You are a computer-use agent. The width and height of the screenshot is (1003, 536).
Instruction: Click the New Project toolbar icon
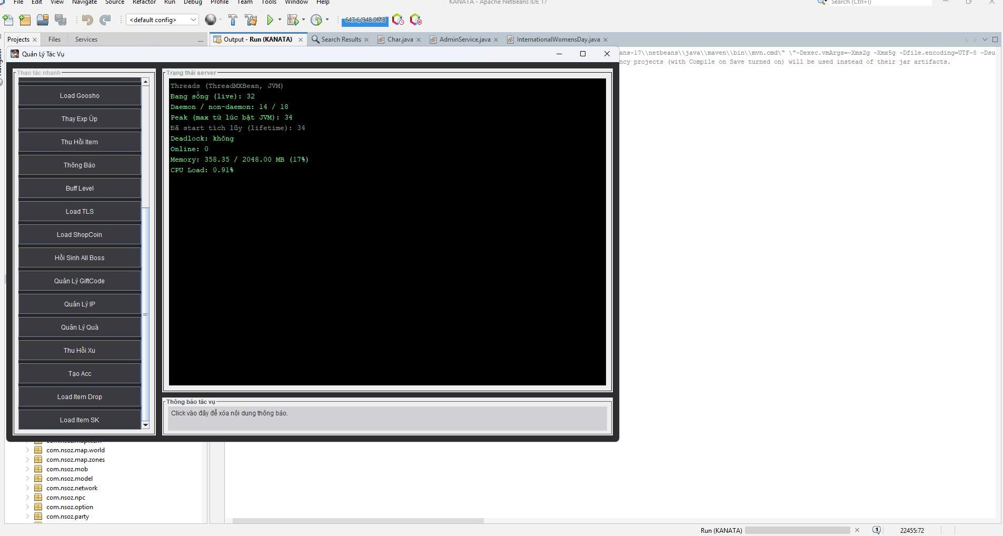tap(25, 20)
